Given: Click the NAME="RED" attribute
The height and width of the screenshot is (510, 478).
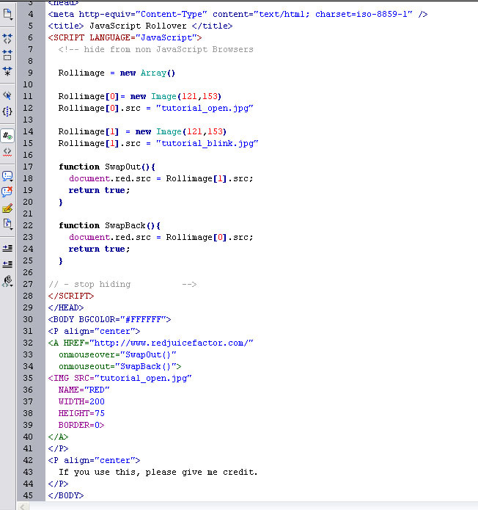Looking at the screenshot, I should click(x=84, y=390).
